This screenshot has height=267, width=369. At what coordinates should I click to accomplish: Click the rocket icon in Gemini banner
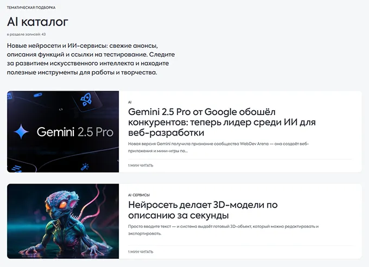pos(86,99)
